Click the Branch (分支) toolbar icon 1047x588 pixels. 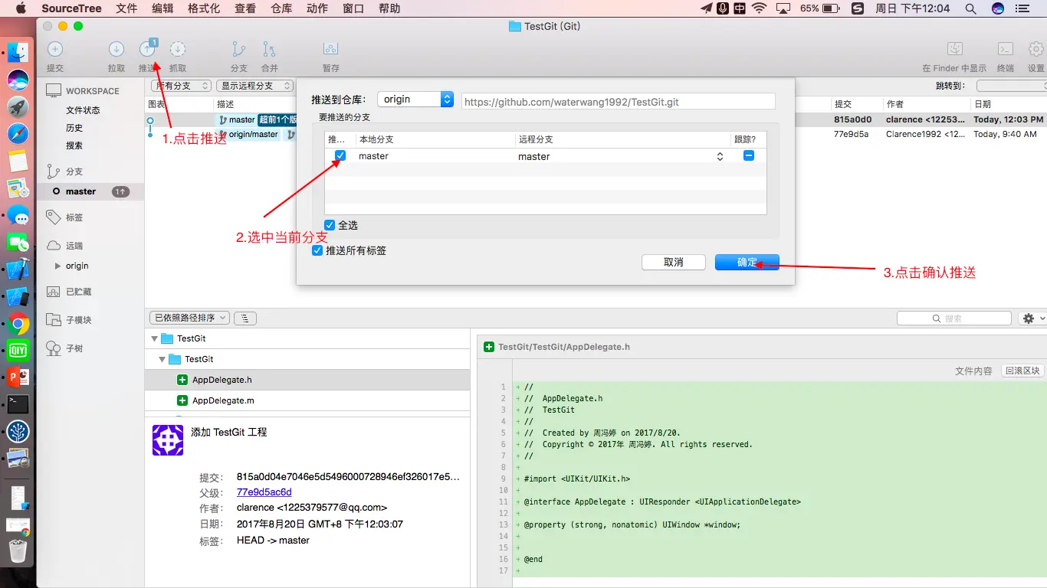click(239, 50)
